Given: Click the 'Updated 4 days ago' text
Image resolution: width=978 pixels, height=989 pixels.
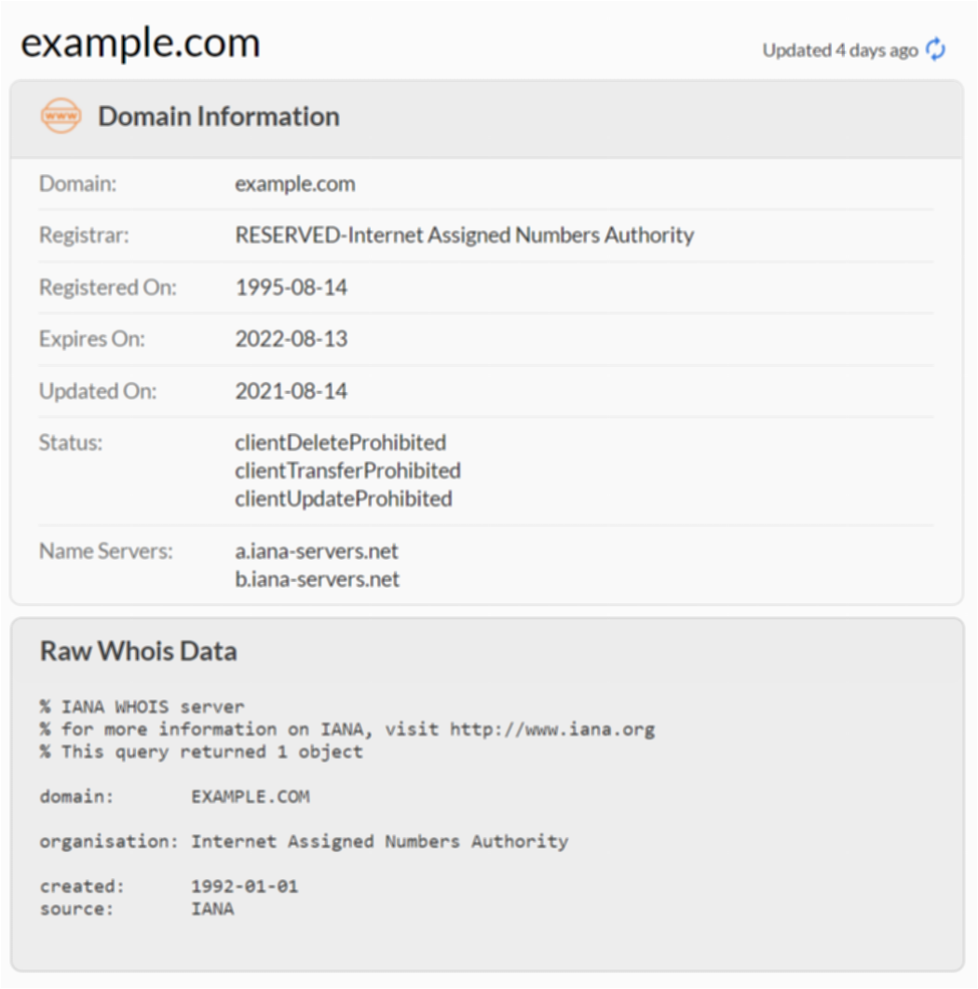Looking at the screenshot, I should click(x=839, y=50).
